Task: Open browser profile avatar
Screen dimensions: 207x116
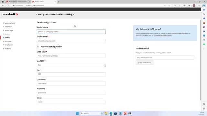Action: click(194, 5)
